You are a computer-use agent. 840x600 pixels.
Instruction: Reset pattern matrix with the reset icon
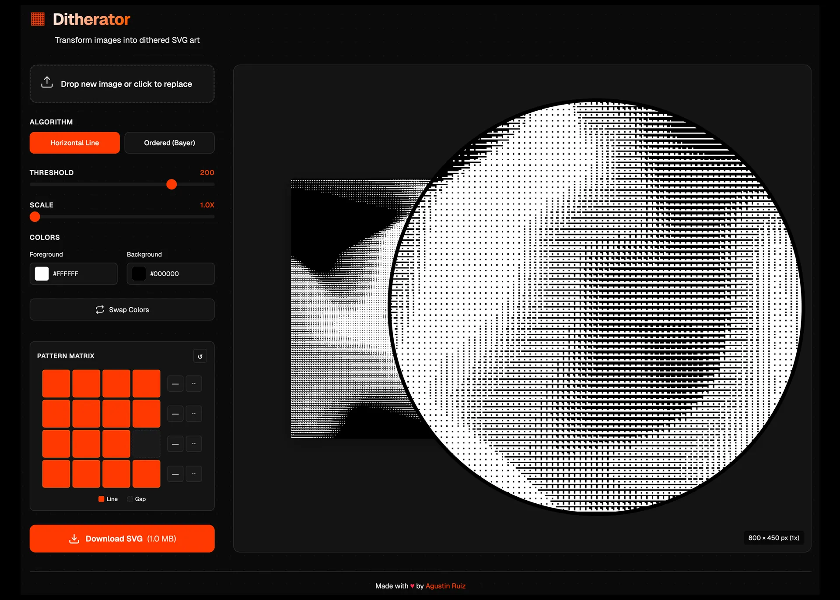(x=200, y=356)
